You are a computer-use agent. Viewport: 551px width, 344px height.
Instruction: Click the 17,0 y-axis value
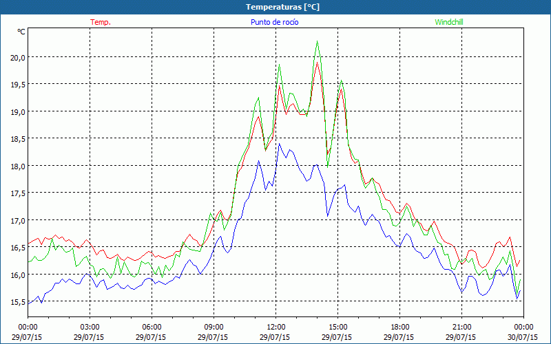(x=18, y=220)
